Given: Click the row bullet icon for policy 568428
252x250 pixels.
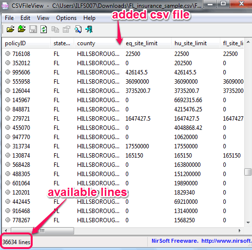Looking at the screenshot, I should coord(8,164).
